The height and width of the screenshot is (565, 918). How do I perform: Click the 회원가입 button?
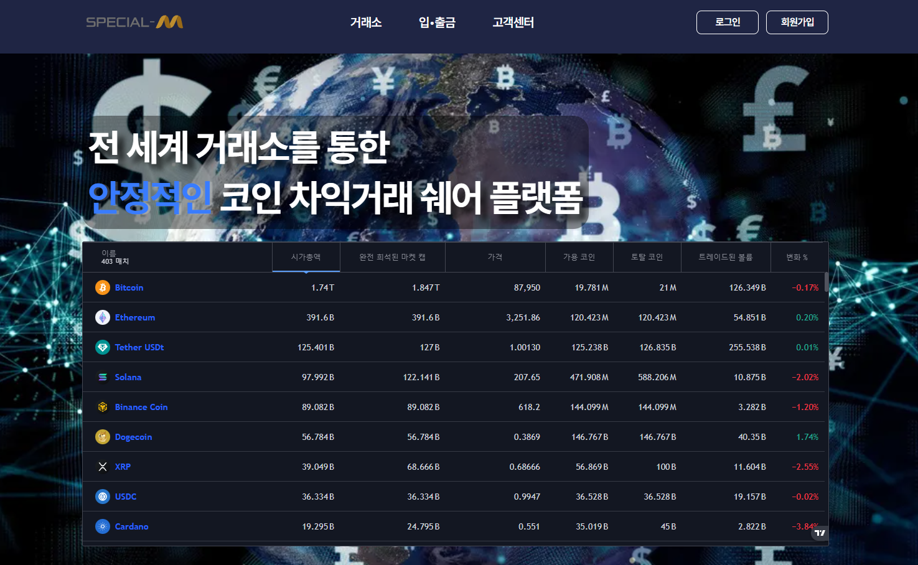(x=797, y=22)
